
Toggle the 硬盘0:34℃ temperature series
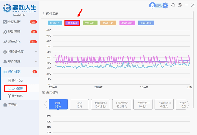coord(108,23)
